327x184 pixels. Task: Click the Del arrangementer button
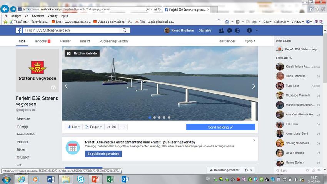pyautogui.click(x=224, y=170)
